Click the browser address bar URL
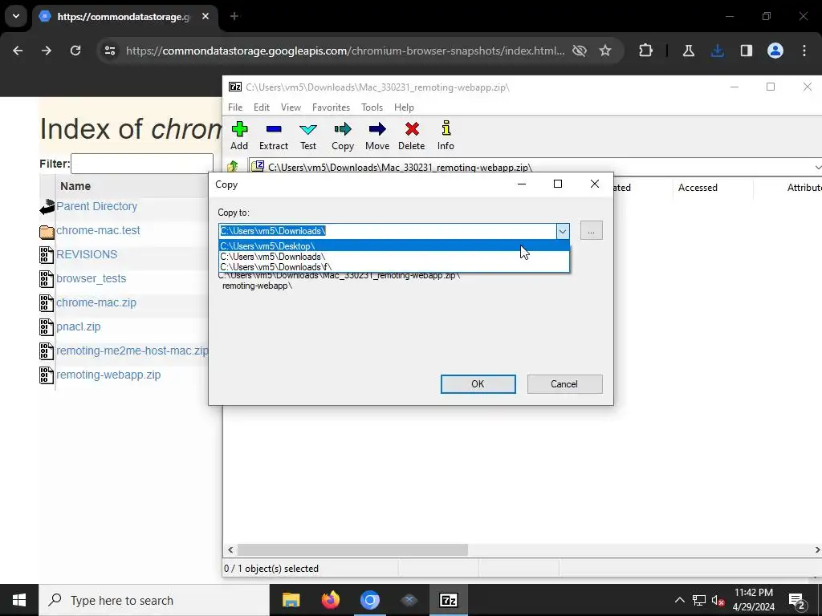This screenshot has width=822, height=616. [x=345, y=51]
